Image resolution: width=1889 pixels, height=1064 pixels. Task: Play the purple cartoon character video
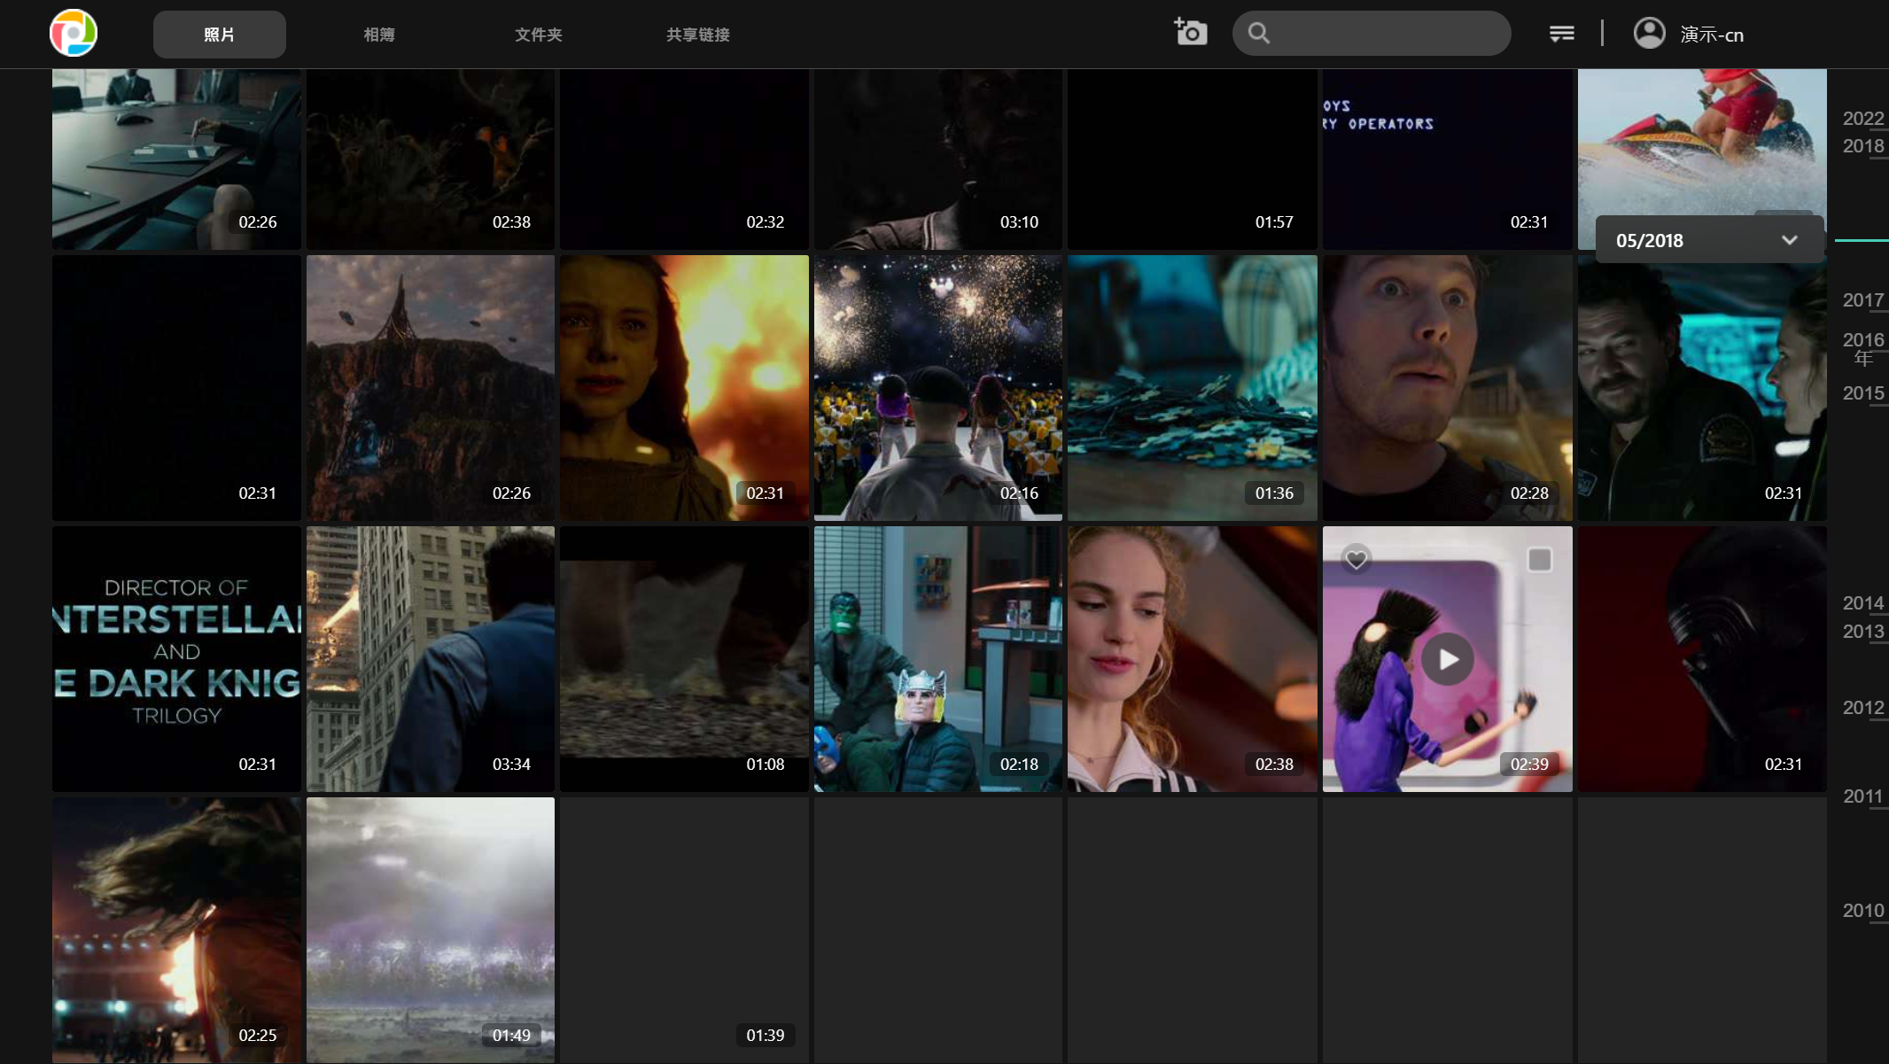[1448, 659]
